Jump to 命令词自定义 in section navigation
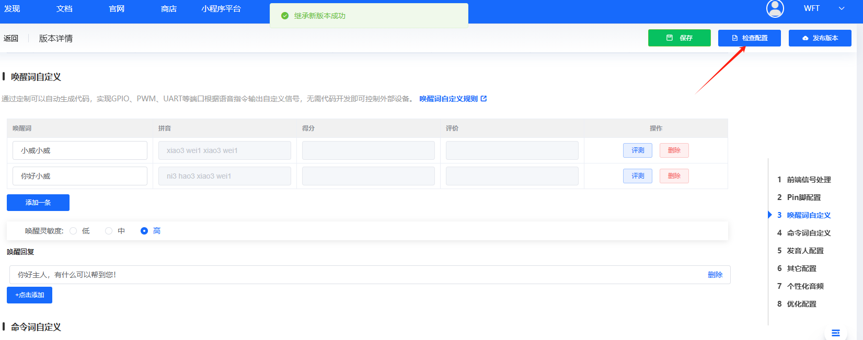 [x=808, y=233]
